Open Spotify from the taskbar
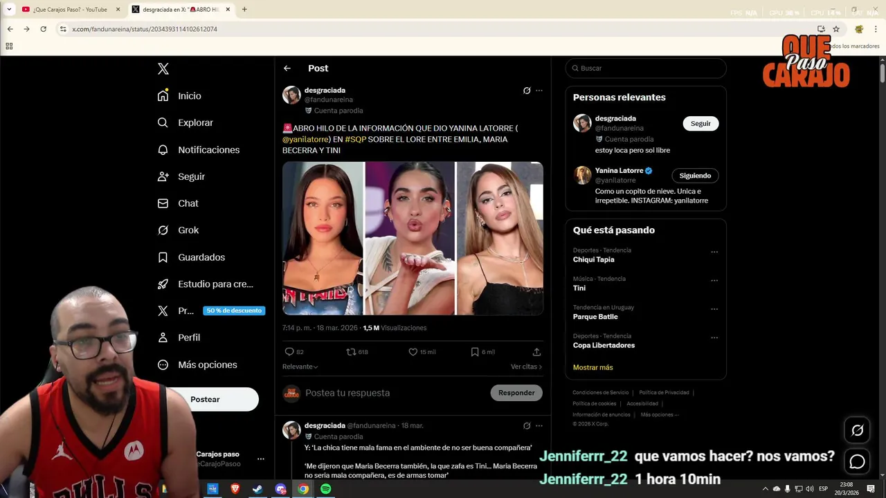This screenshot has height=498, width=886. tap(325, 489)
